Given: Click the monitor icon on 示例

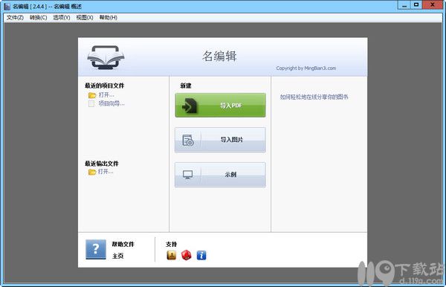Looking at the screenshot, I should tap(188, 175).
